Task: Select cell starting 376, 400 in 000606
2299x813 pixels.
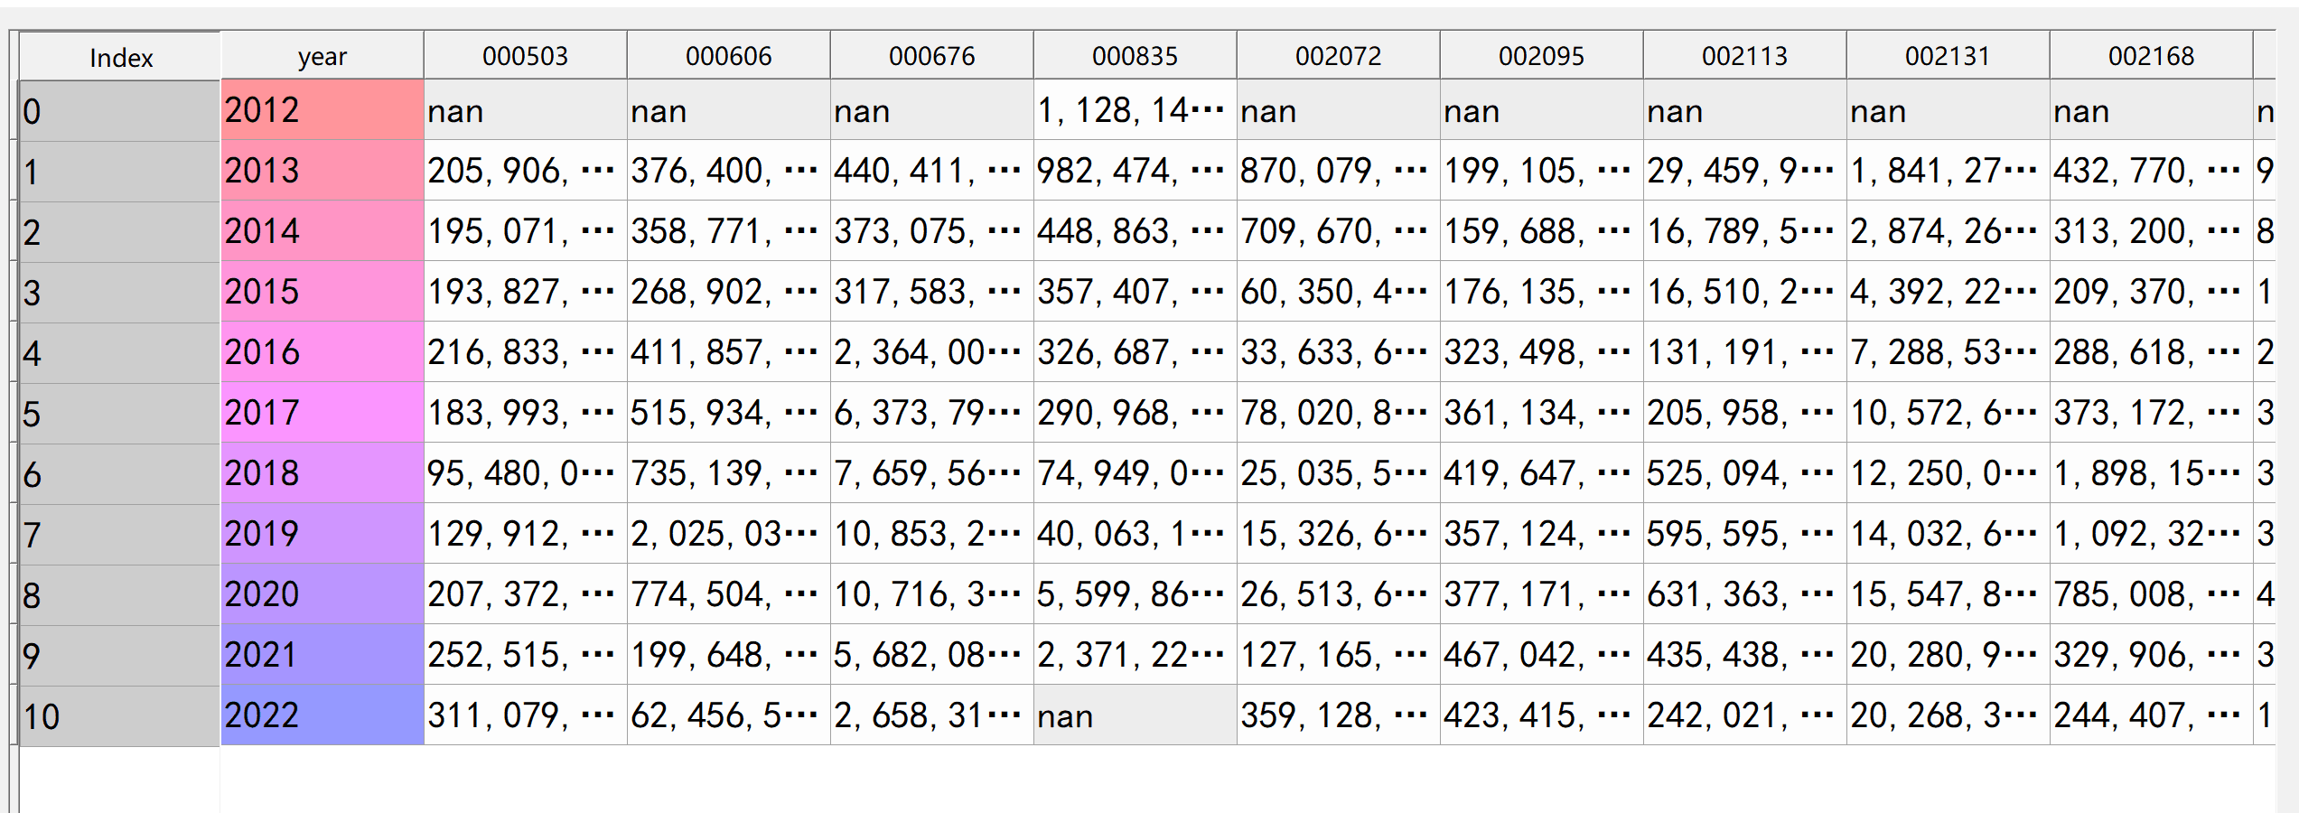Action: click(729, 171)
